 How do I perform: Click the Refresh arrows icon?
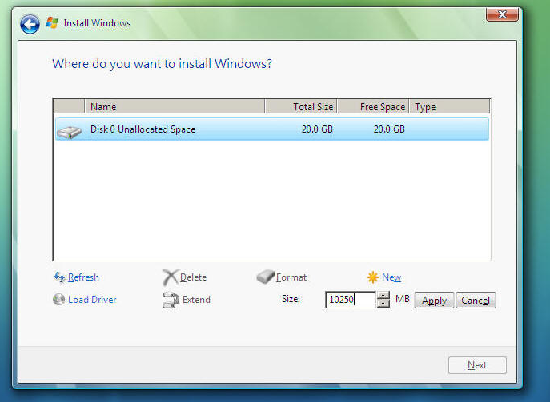(x=59, y=277)
